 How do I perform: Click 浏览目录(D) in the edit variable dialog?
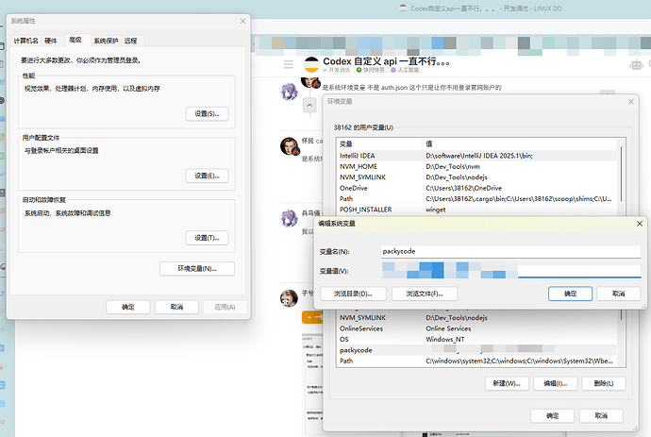point(353,294)
